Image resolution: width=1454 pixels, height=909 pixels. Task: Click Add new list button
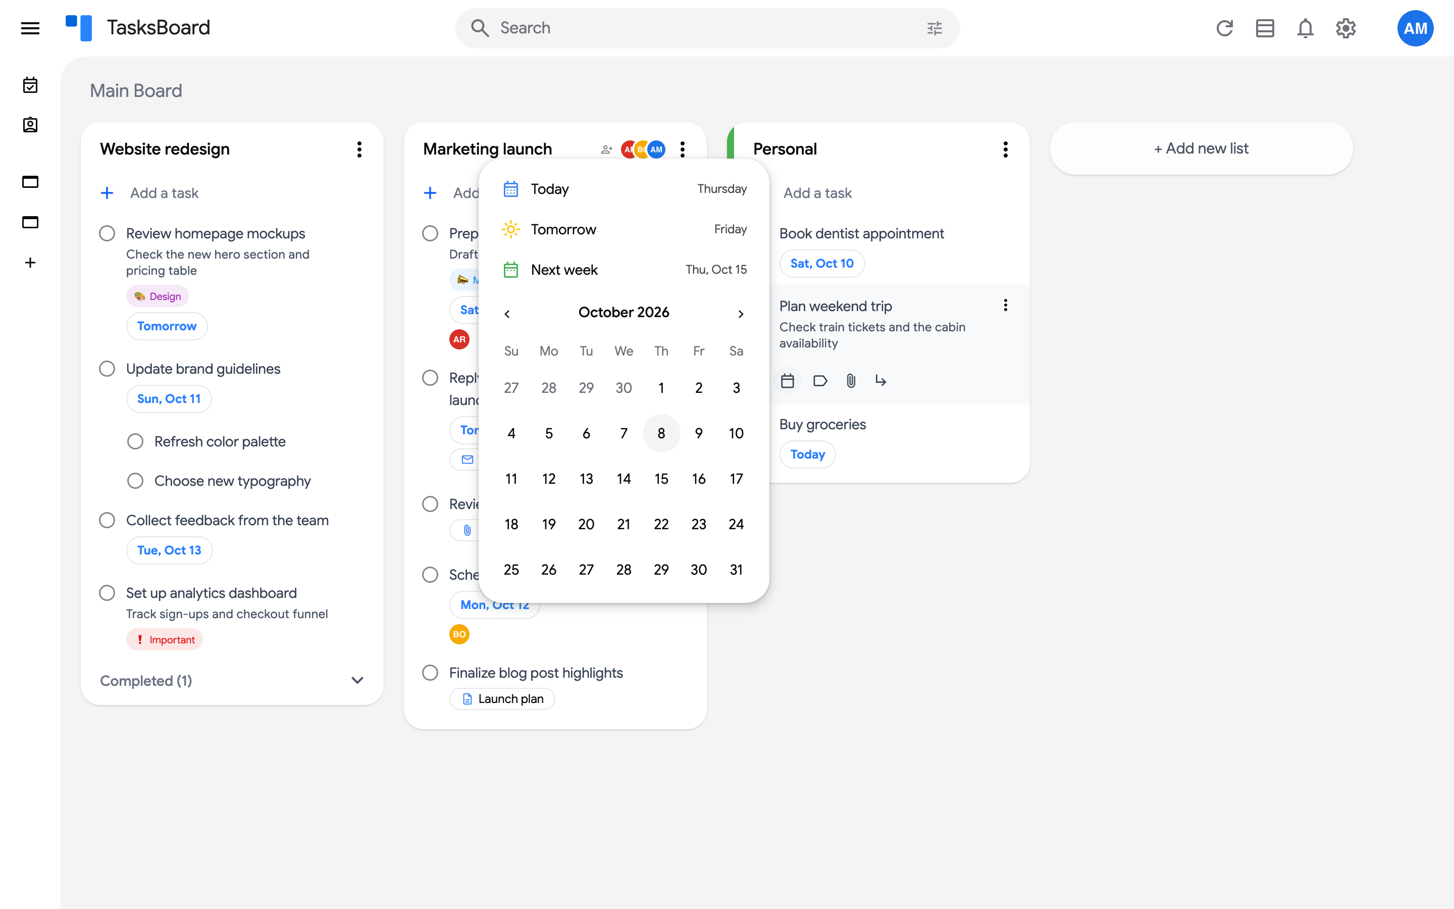coord(1201,148)
